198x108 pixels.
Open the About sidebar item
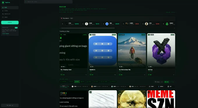point(10,17)
